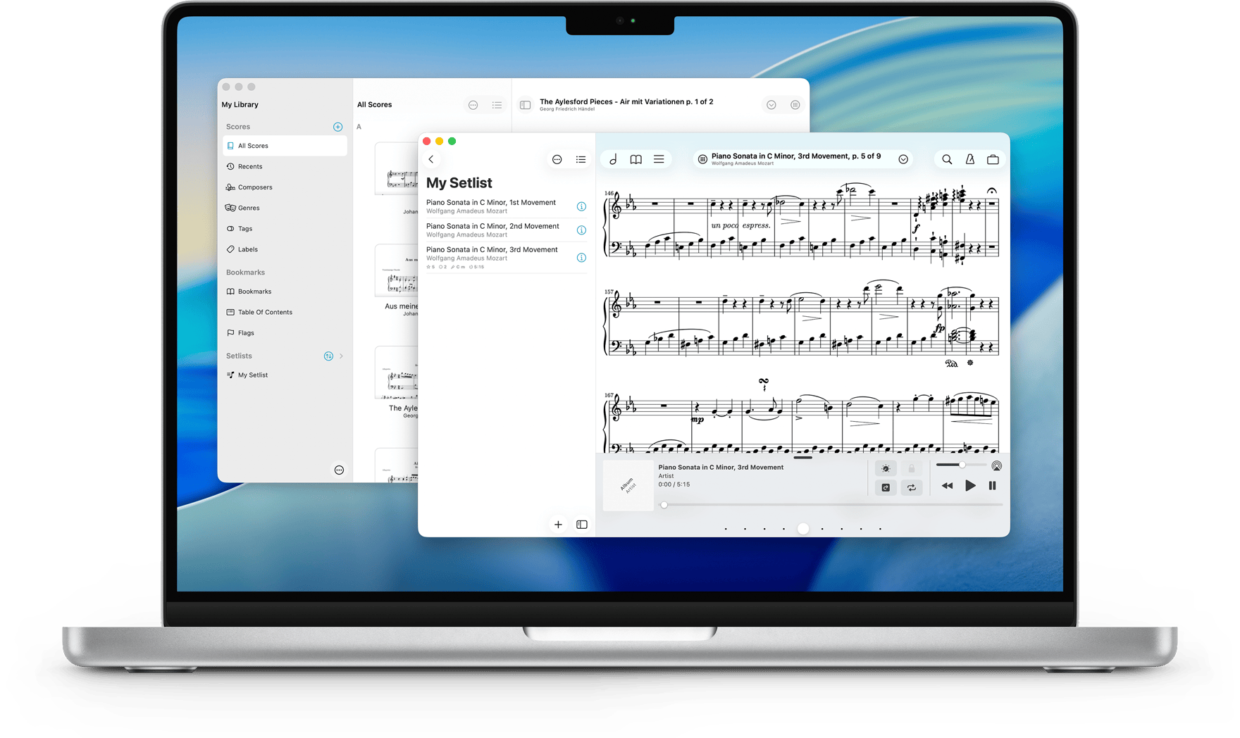Open more options at library sidebar bottom

[x=339, y=470]
